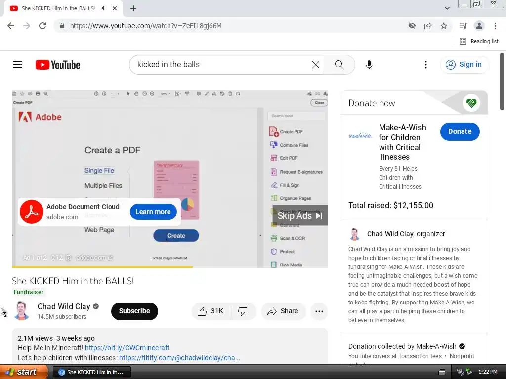Expand the tab search chevron

[447, 8]
